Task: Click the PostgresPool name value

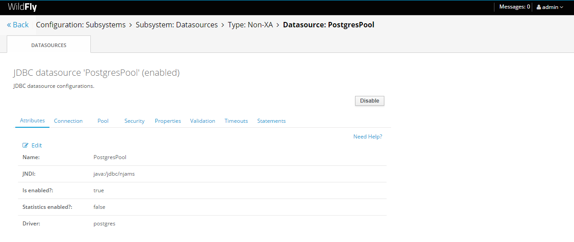Action: (110, 157)
